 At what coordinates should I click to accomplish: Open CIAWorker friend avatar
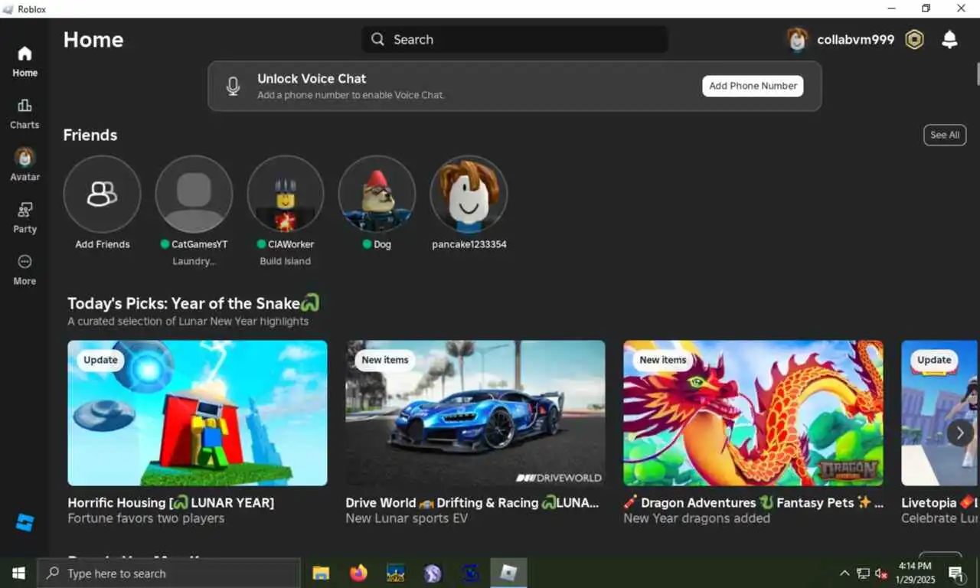[x=285, y=194]
